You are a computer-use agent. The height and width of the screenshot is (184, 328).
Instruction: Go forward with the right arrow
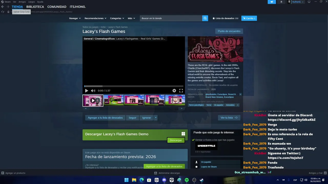tap(8, 7)
